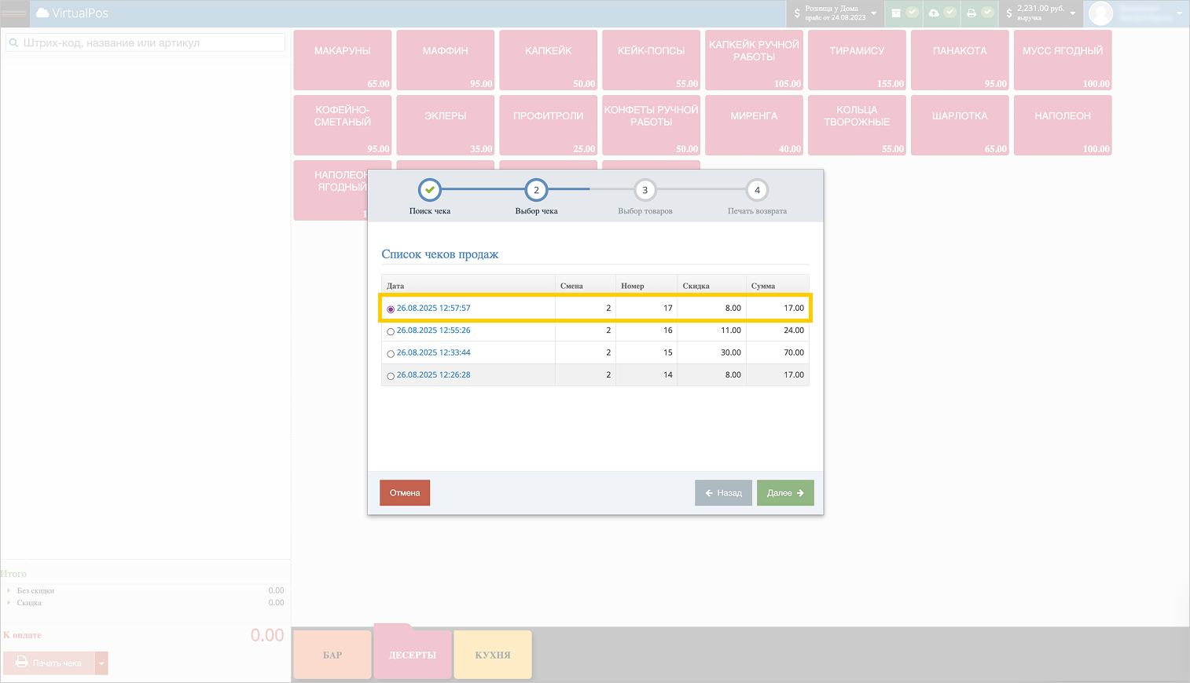Click the red Отмена button
The height and width of the screenshot is (683, 1190).
pos(405,493)
